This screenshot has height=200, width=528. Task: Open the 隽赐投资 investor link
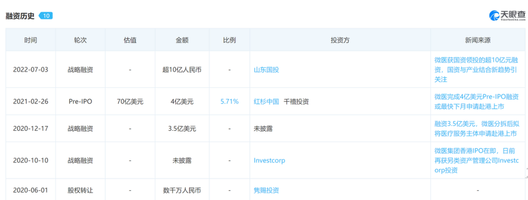click(x=266, y=190)
